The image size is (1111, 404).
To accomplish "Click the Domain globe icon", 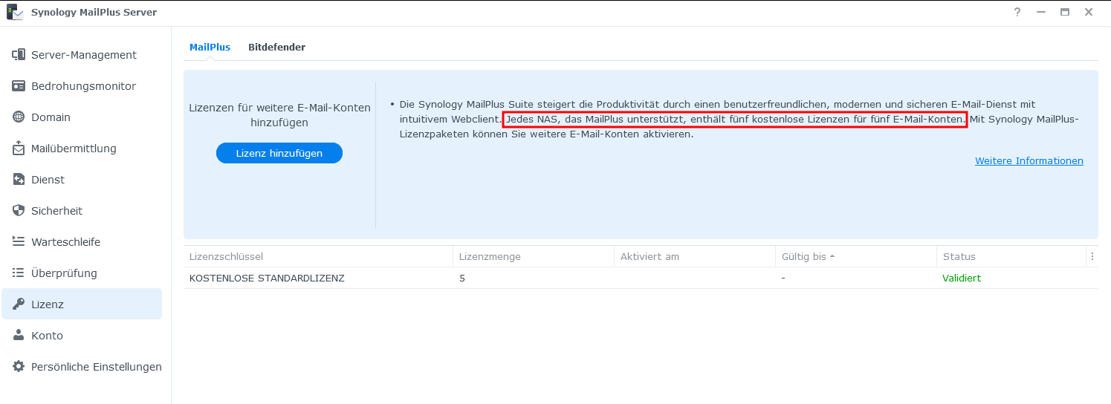I will coord(19,117).
